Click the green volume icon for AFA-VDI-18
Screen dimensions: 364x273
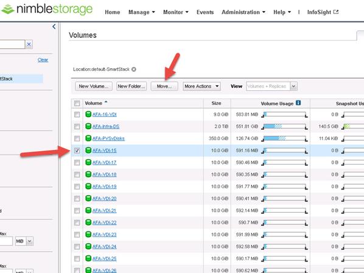click(88, 174)
